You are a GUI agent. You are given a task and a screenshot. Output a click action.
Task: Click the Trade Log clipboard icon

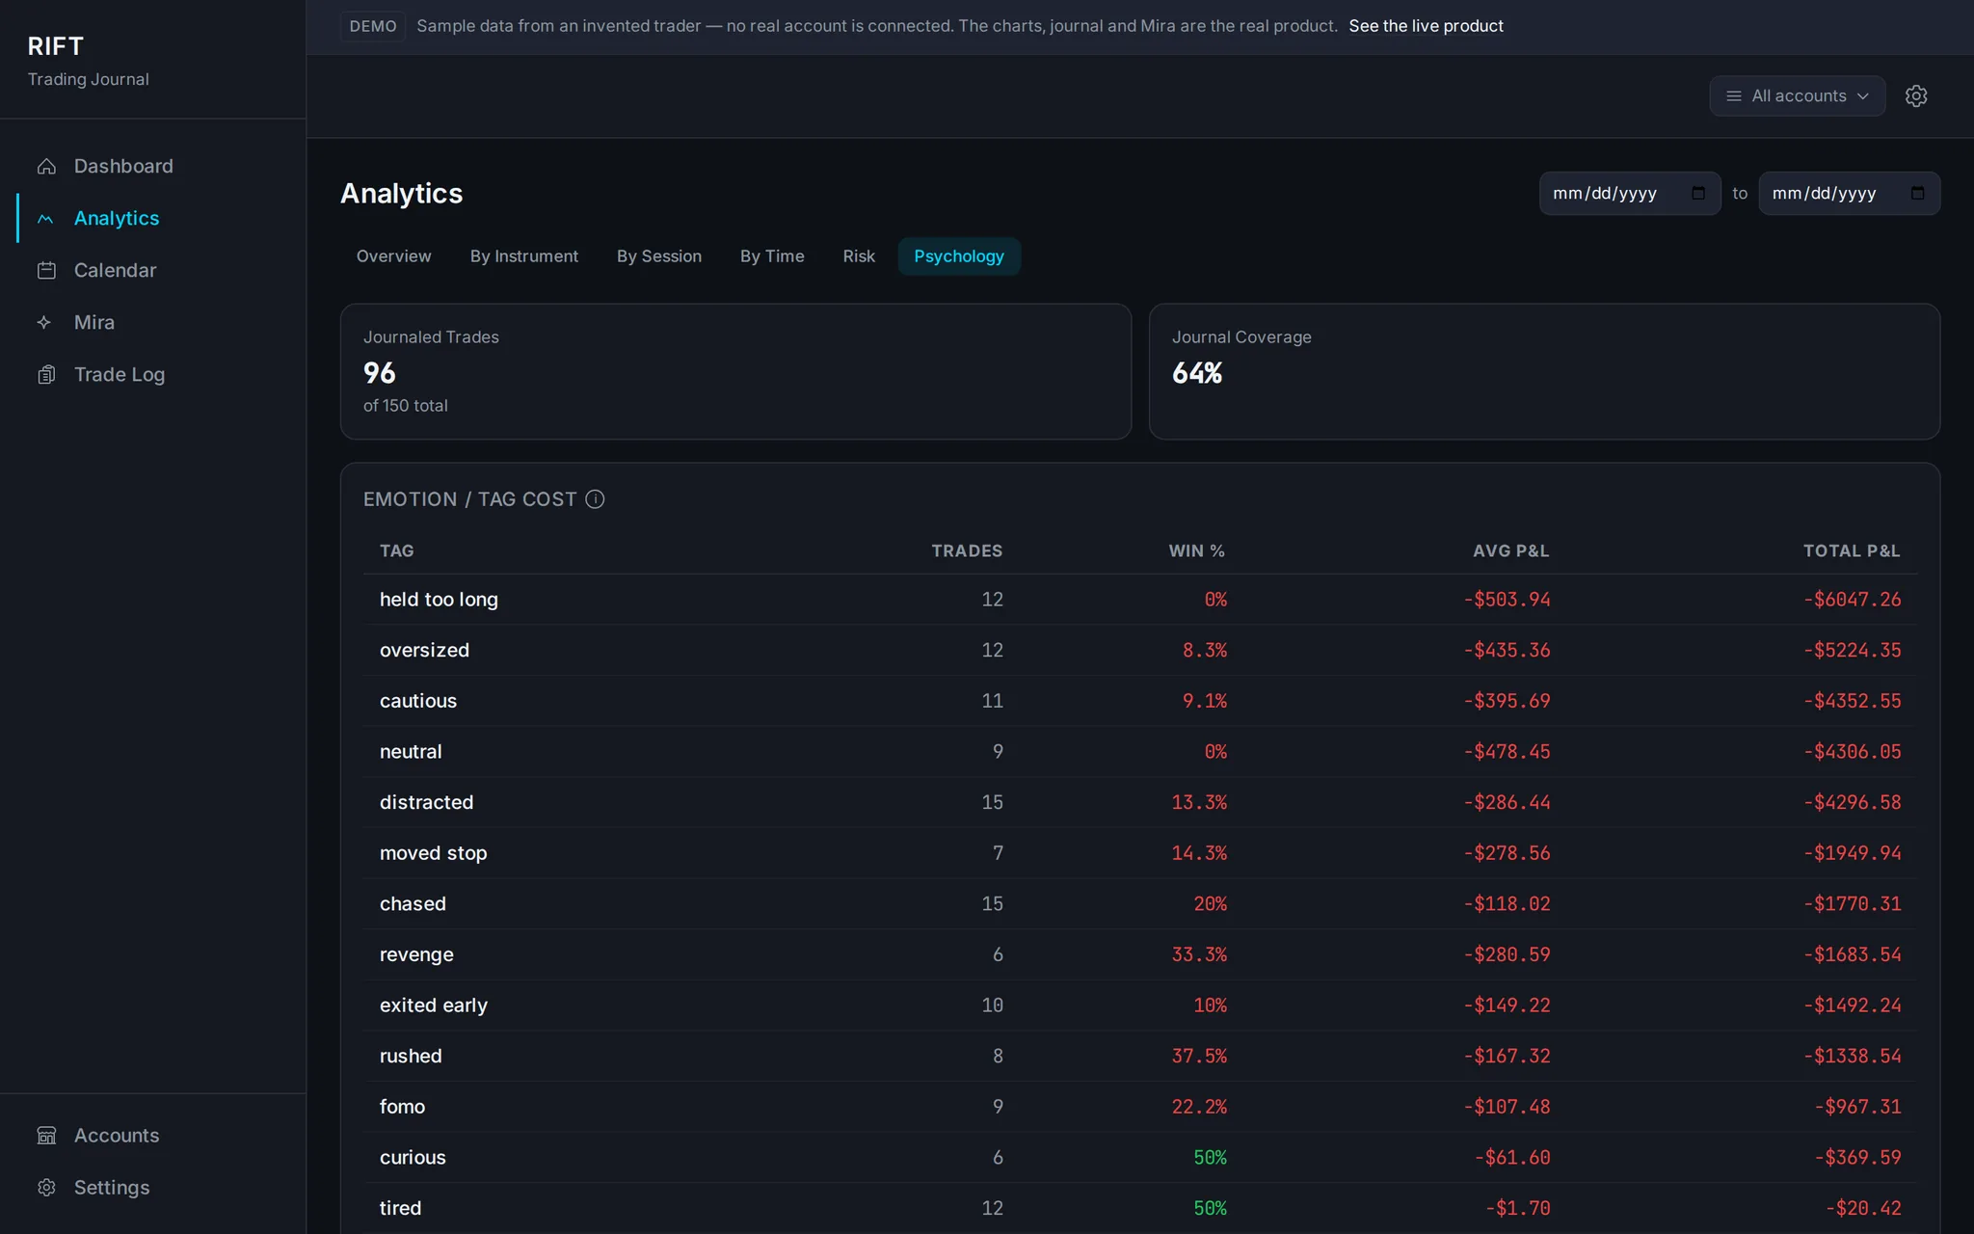(x=46, y=375)
